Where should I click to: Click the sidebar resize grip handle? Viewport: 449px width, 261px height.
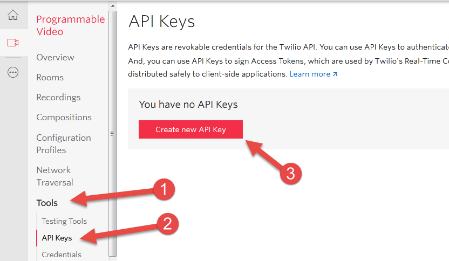pos(112,134)
